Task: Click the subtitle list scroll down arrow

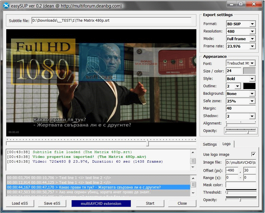Action: 193,193
